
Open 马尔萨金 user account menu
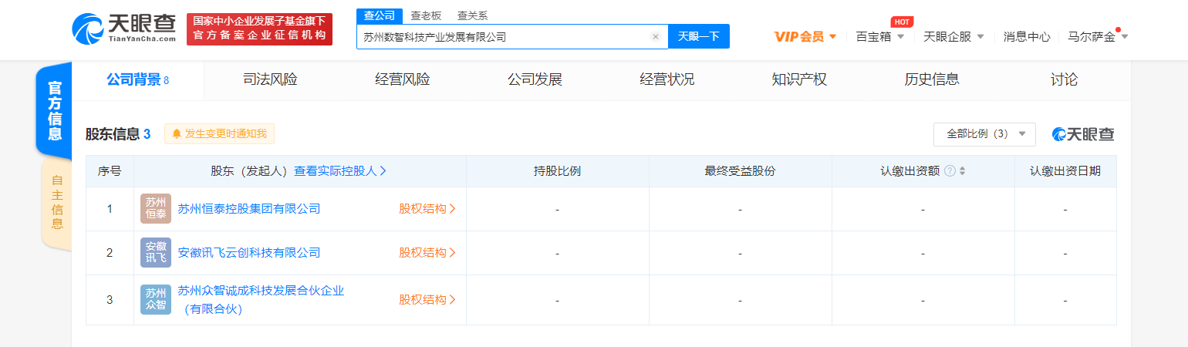coord(1098,36)
